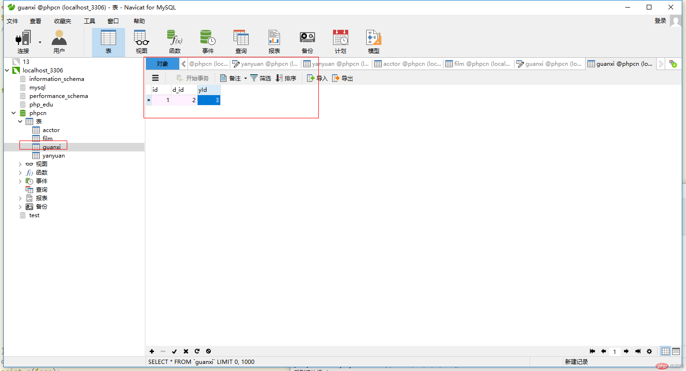Open the record limit settings gear
The image size is (686, 371).
point(649,351)
